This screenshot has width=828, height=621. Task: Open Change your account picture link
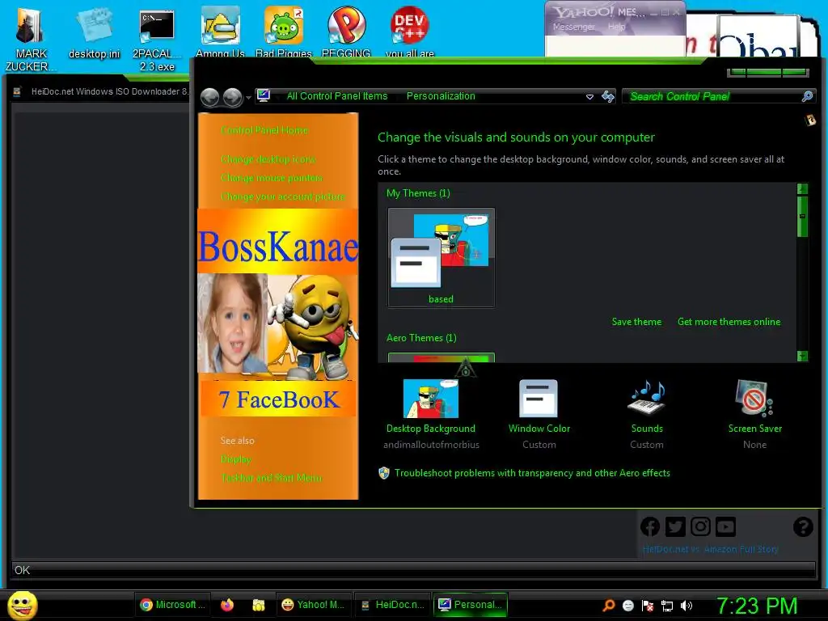point(283,196)
